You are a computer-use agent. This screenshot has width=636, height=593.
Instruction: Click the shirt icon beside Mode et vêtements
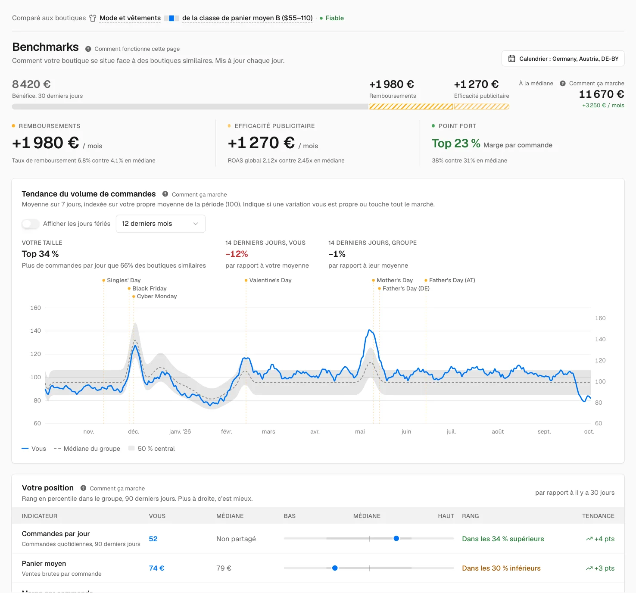[93, 18]
